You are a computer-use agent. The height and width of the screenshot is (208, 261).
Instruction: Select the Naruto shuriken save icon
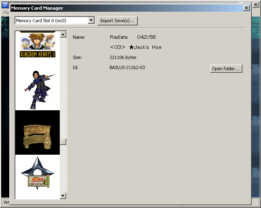(37, 174)
